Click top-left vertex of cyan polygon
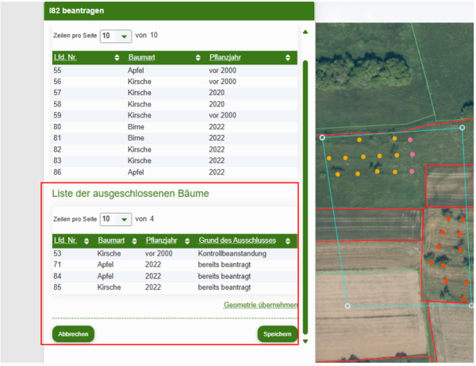This screenshot has width=476, height=366. click(x=322, y=137)
